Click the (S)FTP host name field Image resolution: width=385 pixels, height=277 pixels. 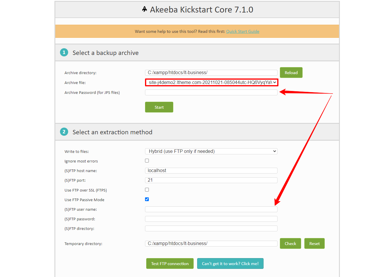(x=211, y=171)
